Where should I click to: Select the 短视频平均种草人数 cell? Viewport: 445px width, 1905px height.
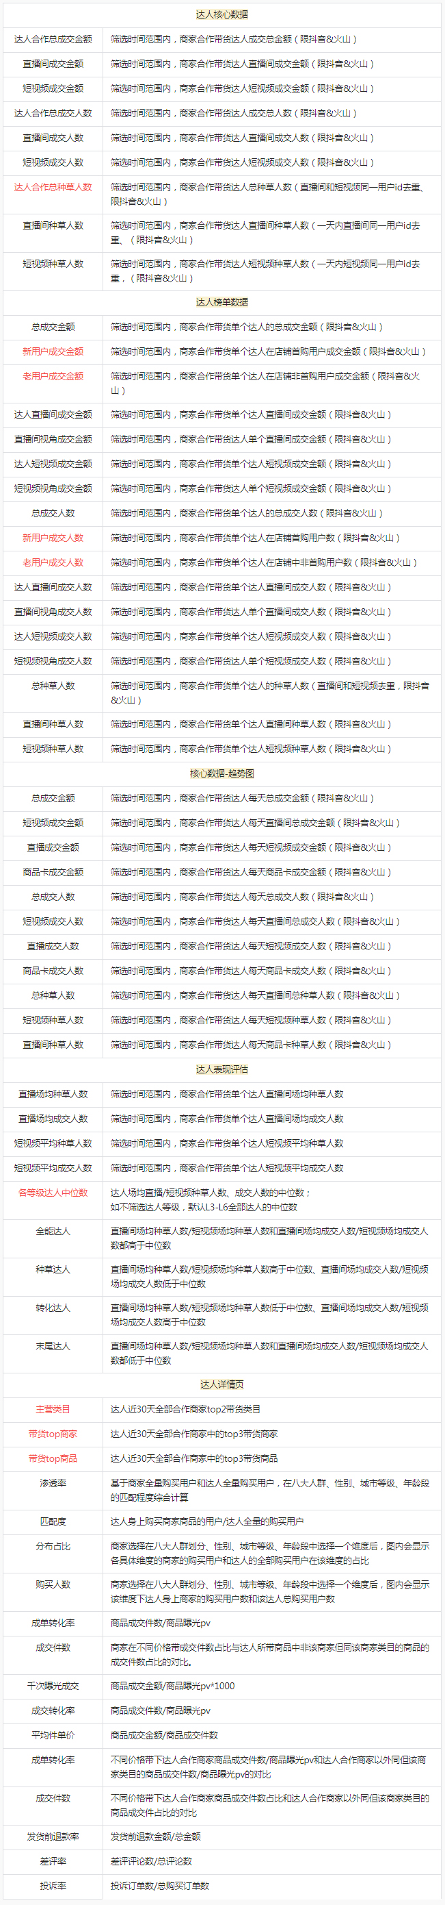click(x=53, y=1143)
